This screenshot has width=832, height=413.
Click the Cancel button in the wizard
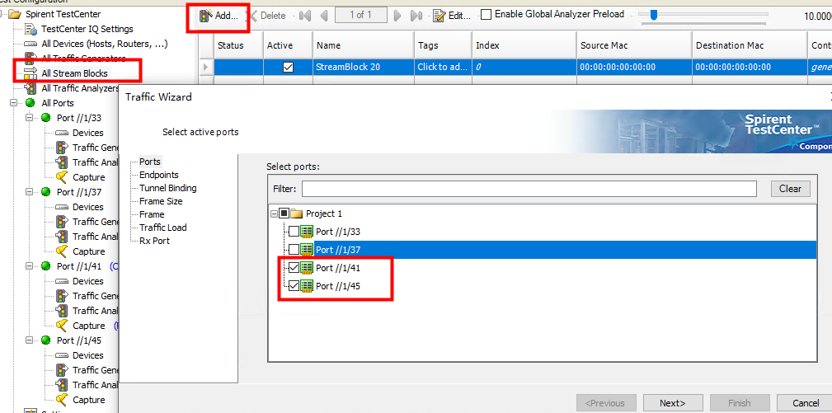[806, 403]
